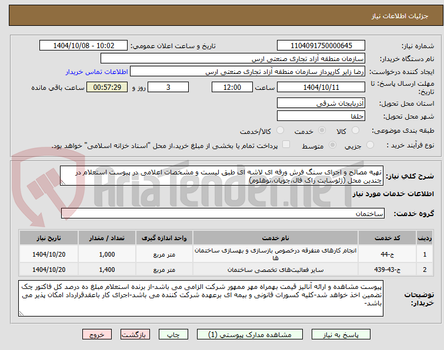Image resolution: width=444 pixels, height=350 pixels.
Task: Select the کالا radio button
Action: 355,130
